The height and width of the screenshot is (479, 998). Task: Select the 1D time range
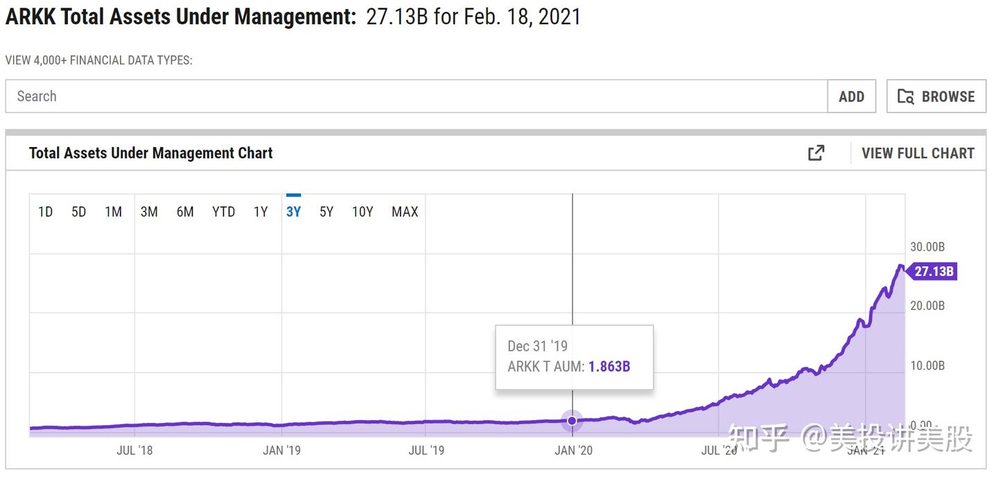click(45, 212)
